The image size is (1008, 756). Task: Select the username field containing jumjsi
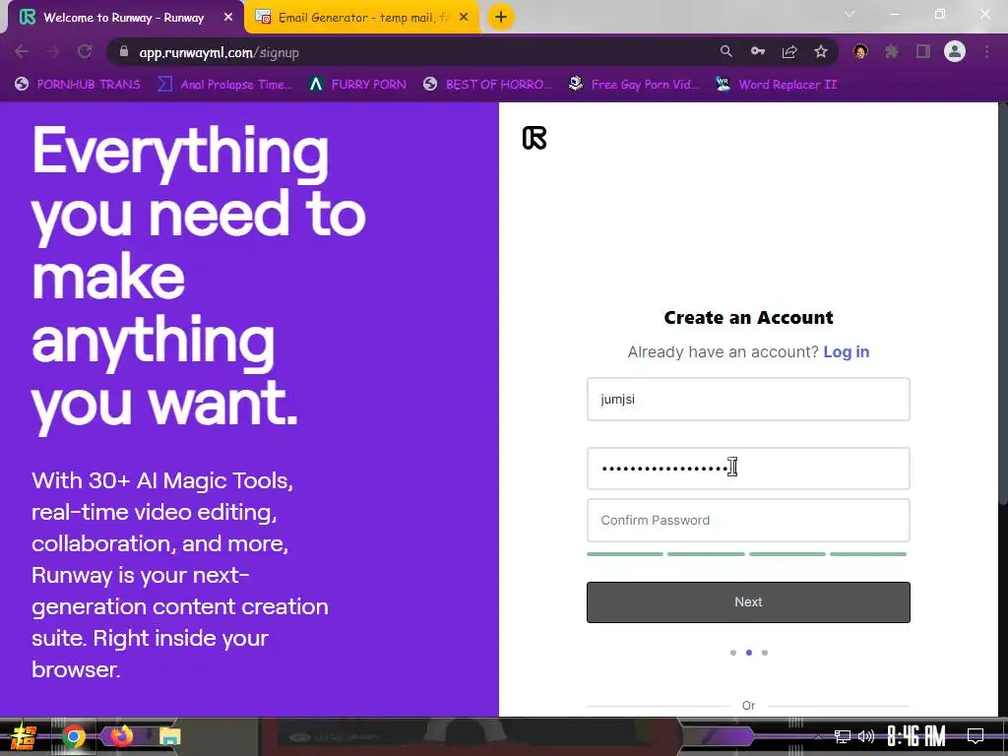point(748,400)
